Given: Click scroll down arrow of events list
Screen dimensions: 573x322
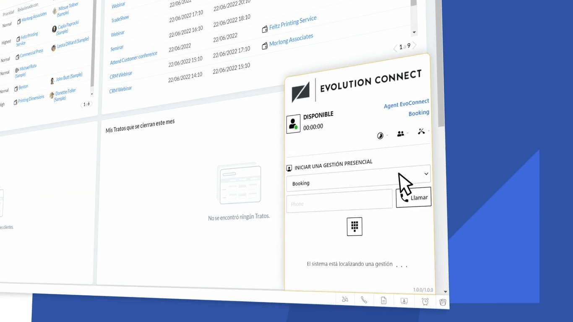Looking at the screenshot, I should click(x=414, y=32).
